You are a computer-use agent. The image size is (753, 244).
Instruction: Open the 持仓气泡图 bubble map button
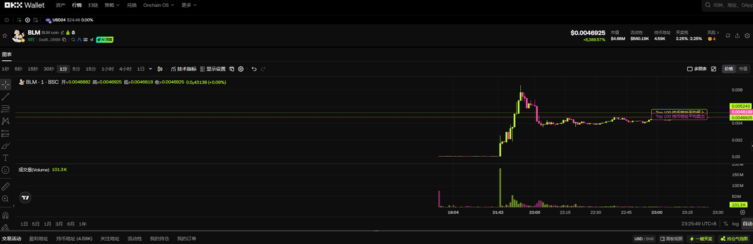tap(734, 239)
